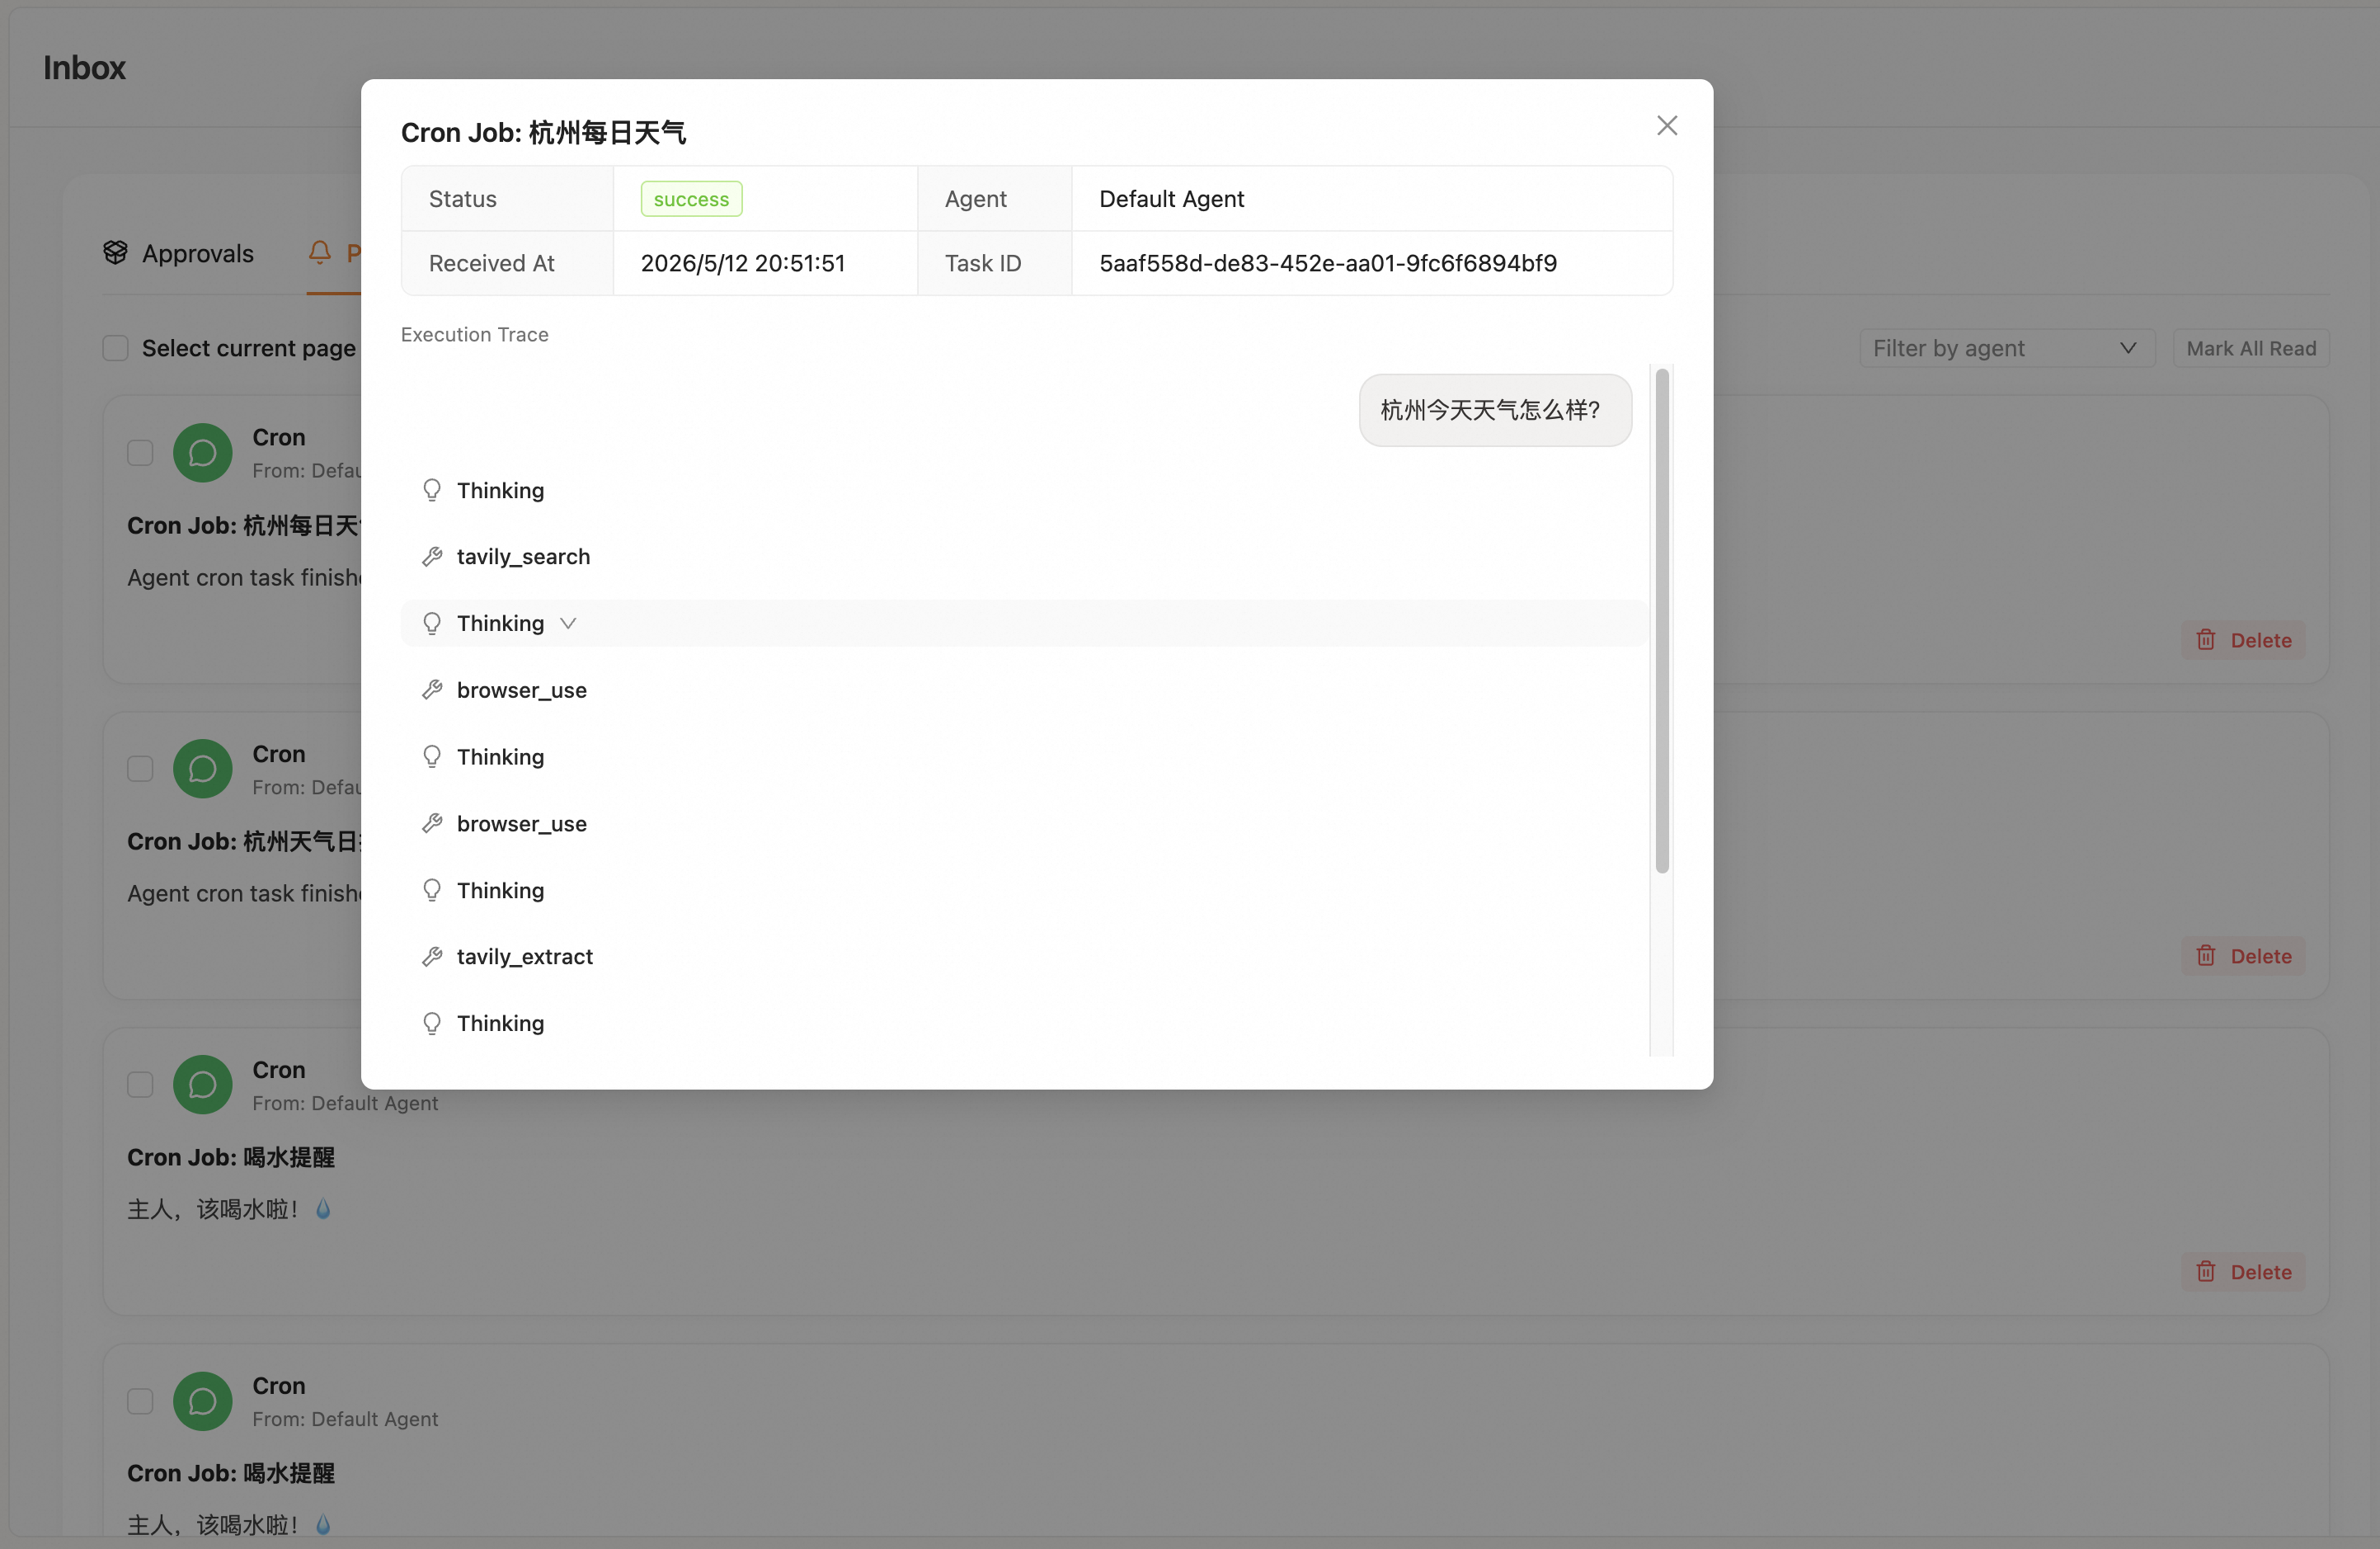Click the green avatar of 杭州每日天气 message
Screen dimensions: 2380x1549
coord(203,453)
